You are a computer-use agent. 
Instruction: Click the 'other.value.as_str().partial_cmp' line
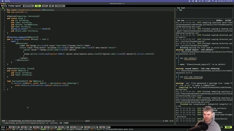(42, 85)
